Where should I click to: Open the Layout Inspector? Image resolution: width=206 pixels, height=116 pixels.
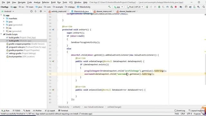click(x=196, y=111)
